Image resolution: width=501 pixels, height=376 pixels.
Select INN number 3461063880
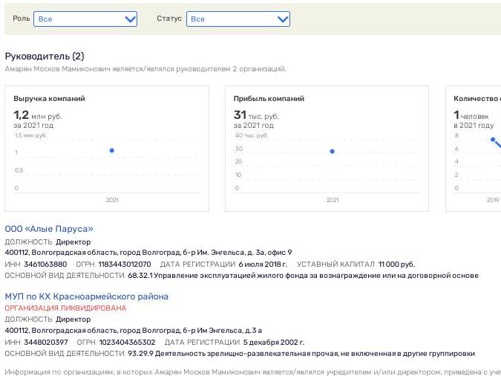(45, 265)
